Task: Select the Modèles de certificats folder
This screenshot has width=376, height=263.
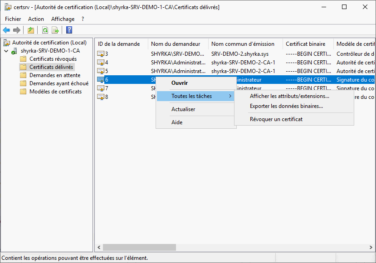Action: point(55,92)
